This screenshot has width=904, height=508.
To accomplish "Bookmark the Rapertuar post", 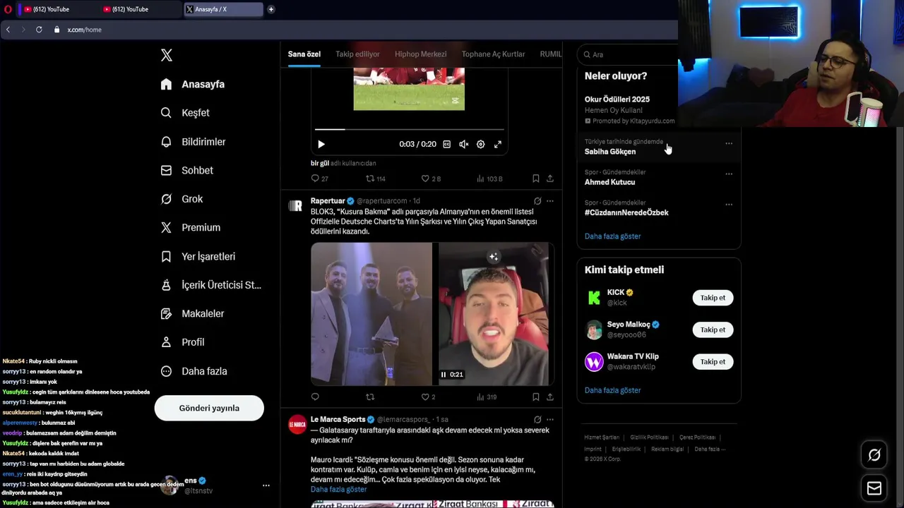I will point(536,397).
